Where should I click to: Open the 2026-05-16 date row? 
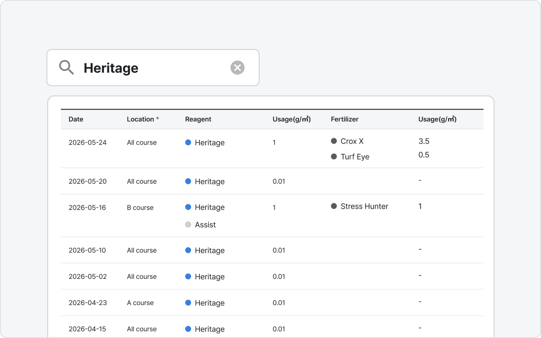(87, 207)
